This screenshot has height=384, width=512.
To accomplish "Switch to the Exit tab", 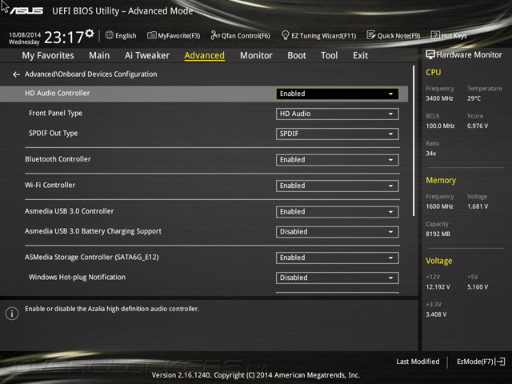I will (360, 55).
